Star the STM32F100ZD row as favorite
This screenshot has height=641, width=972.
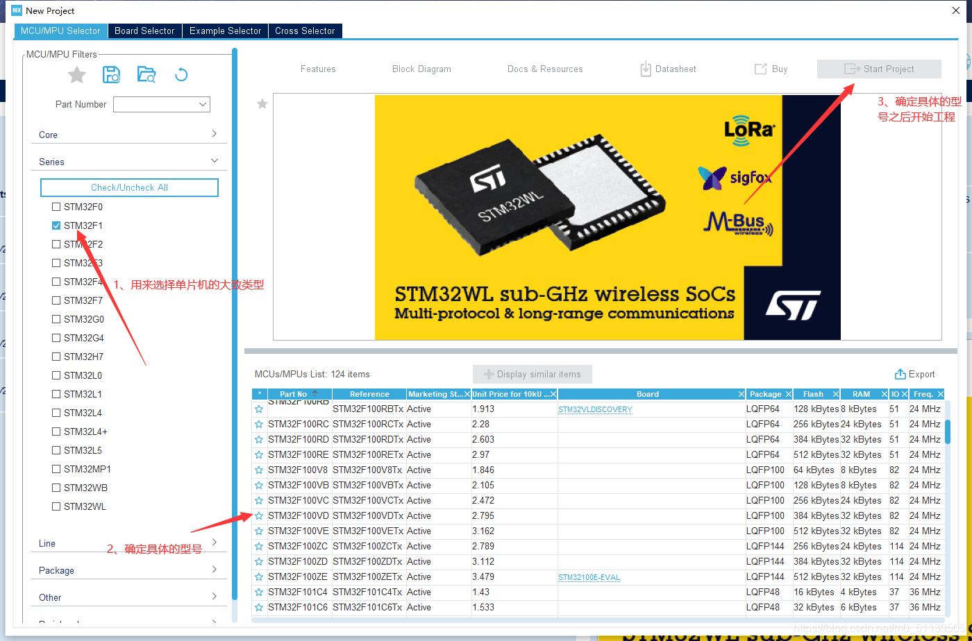pyautogui.click(x=259, y=562)
